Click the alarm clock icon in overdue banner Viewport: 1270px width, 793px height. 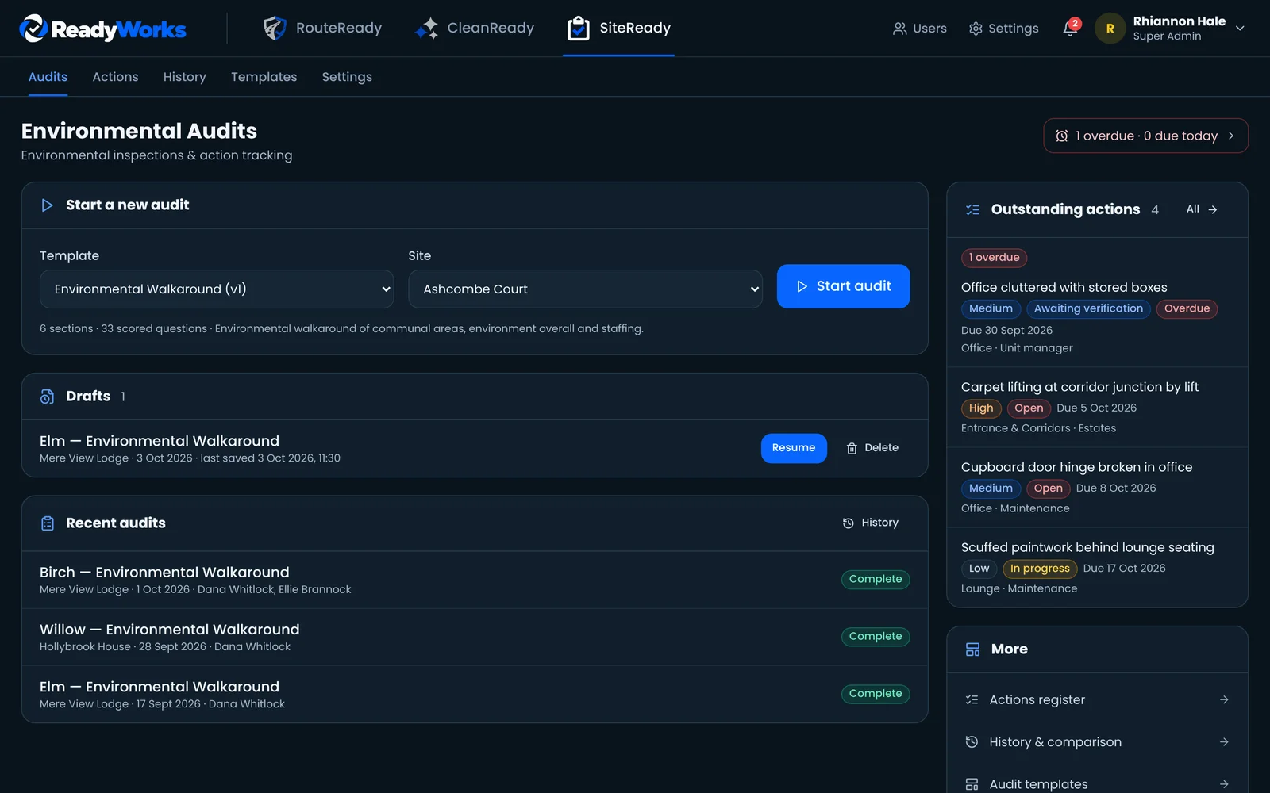click(1061, 136)
